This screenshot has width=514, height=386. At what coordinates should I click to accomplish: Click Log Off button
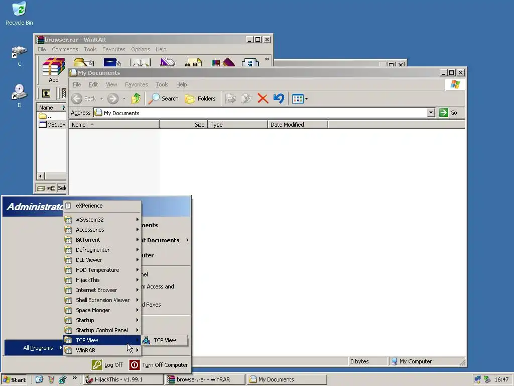click(x=107, y=365)
